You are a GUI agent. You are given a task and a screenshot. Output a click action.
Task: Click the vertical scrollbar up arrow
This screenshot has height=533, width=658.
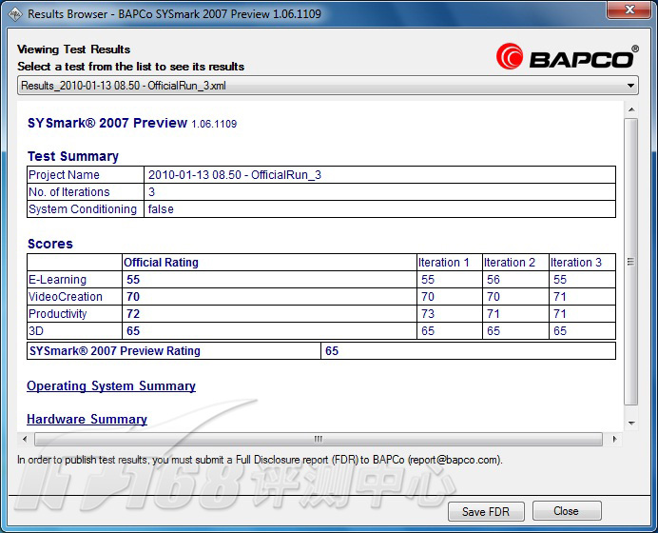[631, 110]
